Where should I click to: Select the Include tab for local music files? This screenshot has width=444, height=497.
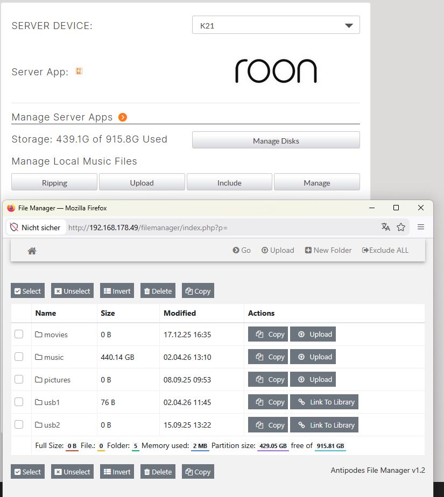tap(229, 182)
